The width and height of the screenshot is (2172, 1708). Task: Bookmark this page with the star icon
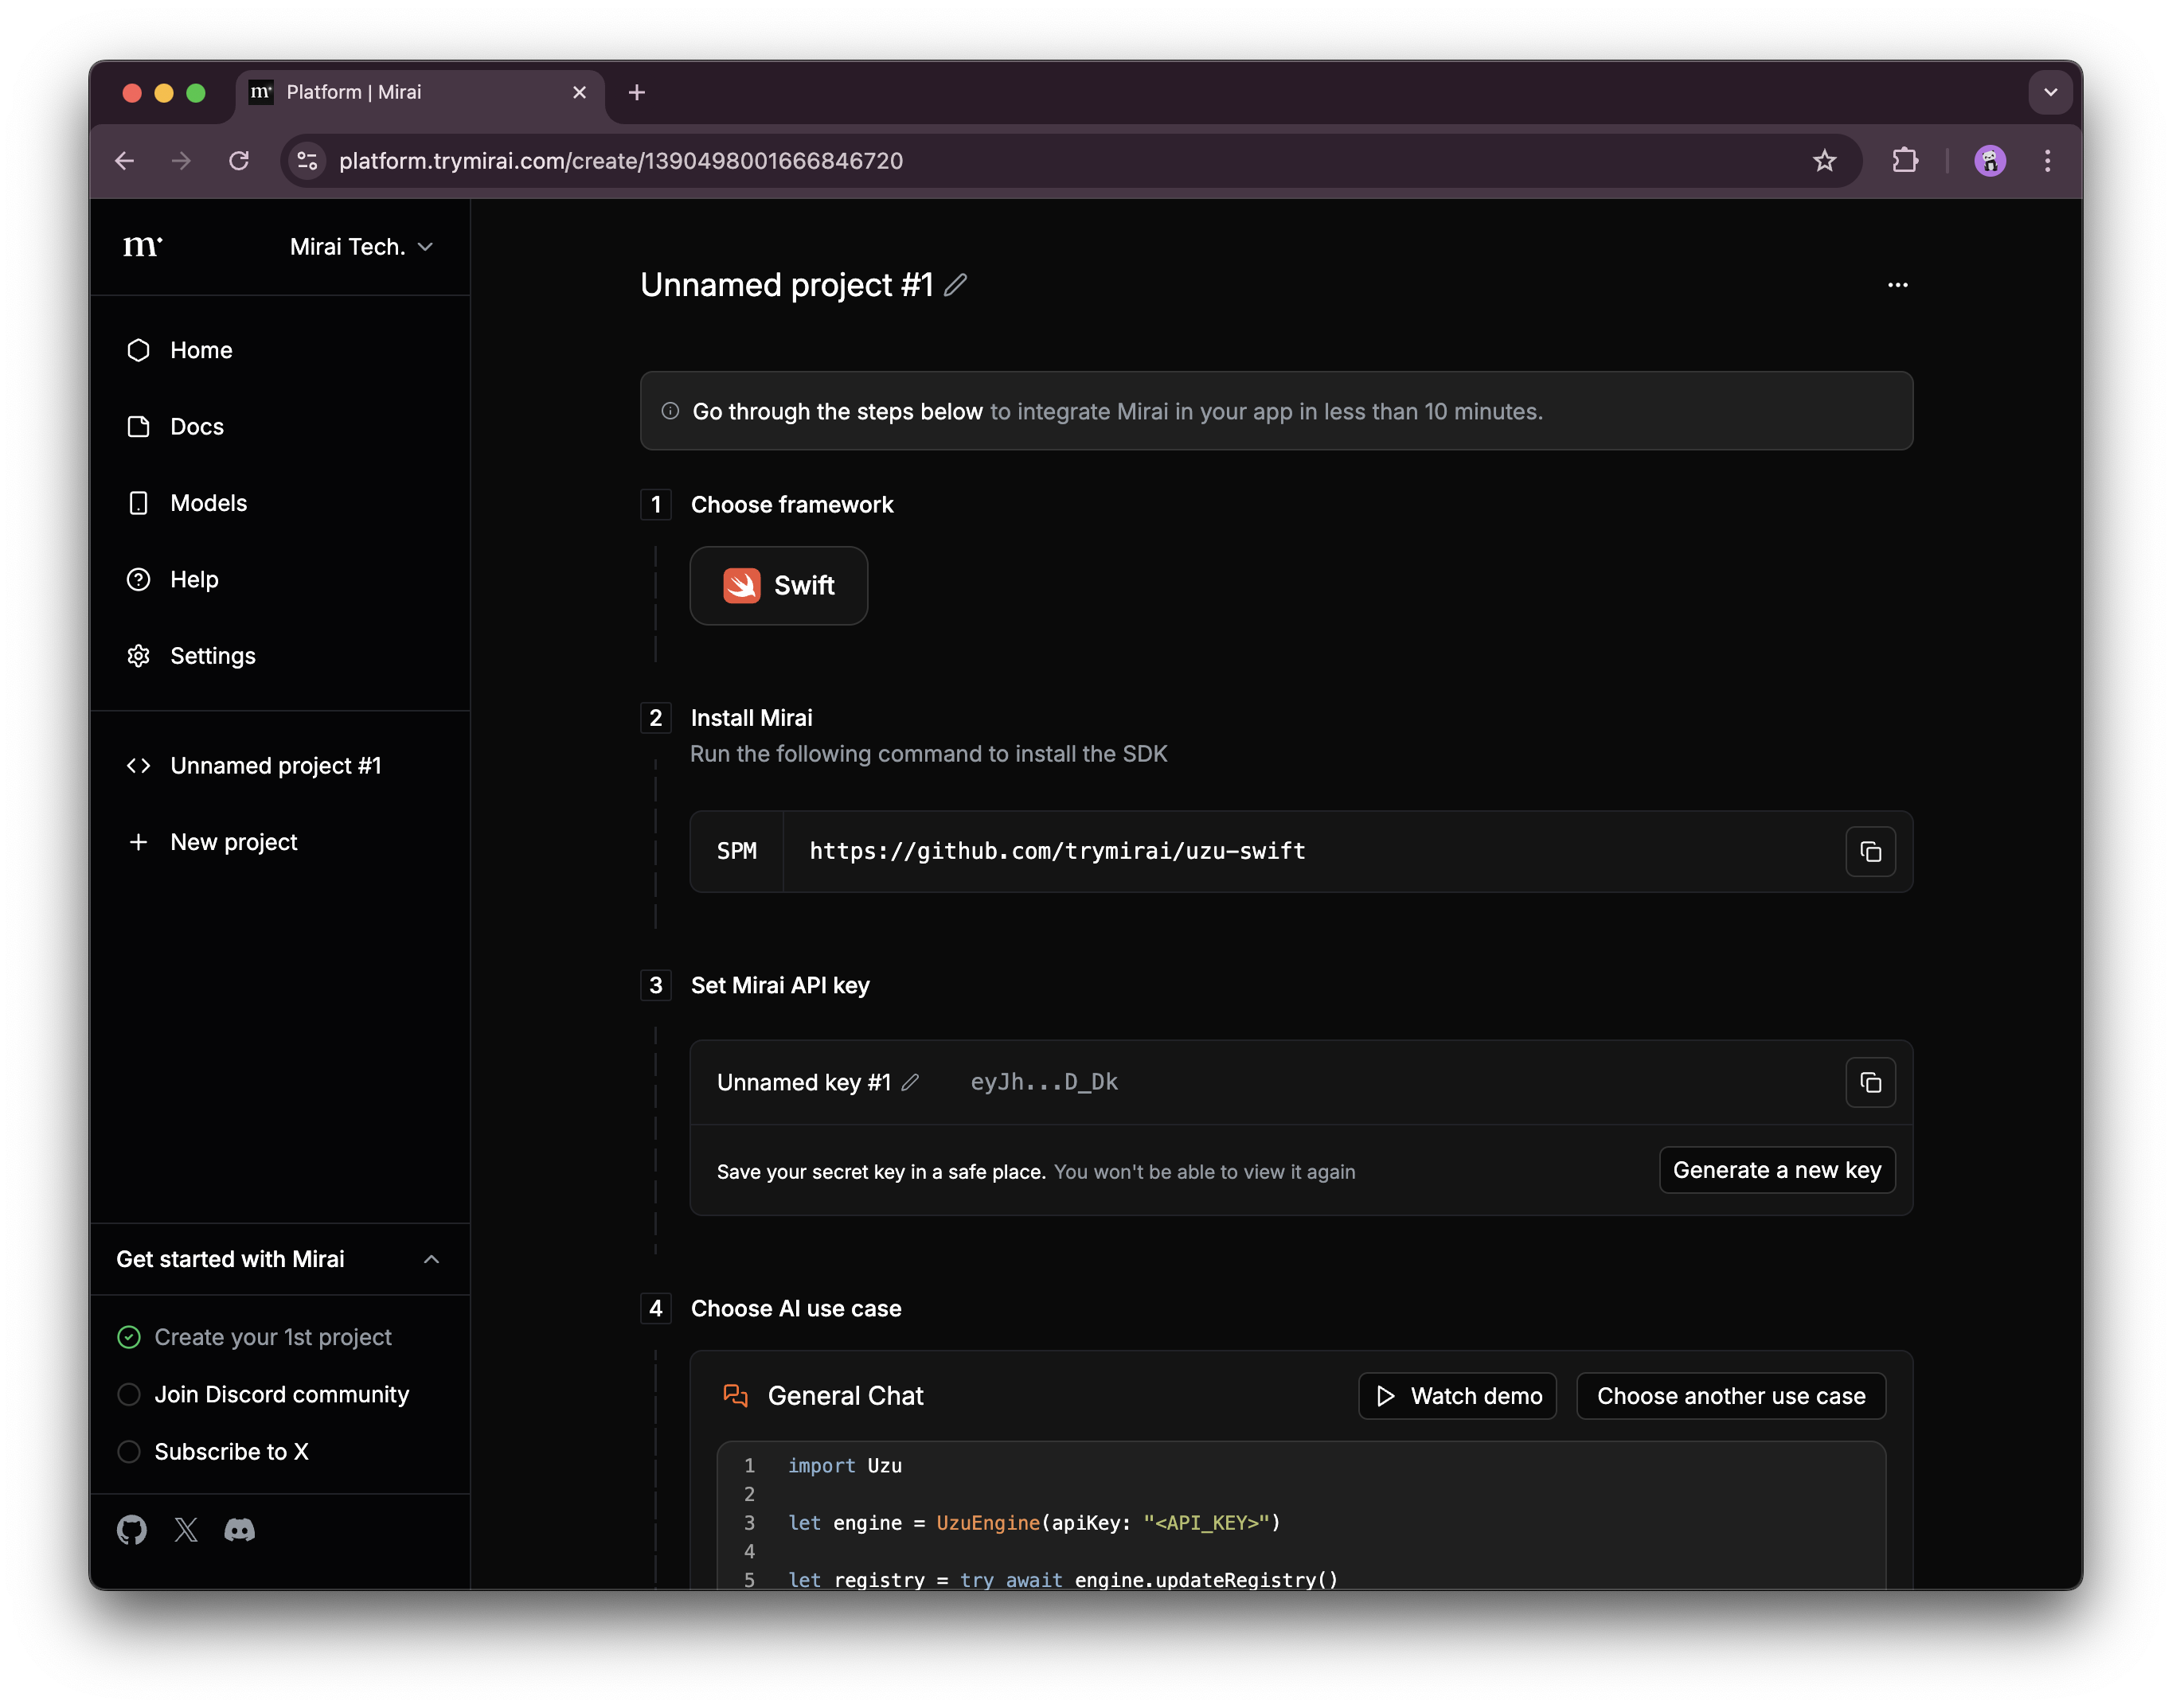1824,161
